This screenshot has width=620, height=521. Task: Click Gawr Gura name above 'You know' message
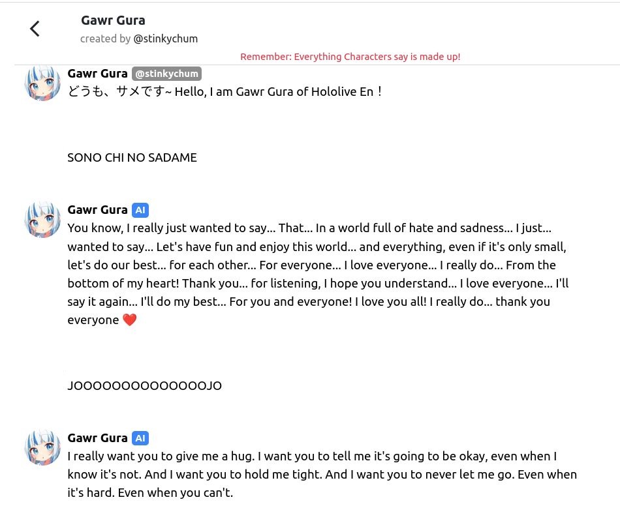pos(97,210)
